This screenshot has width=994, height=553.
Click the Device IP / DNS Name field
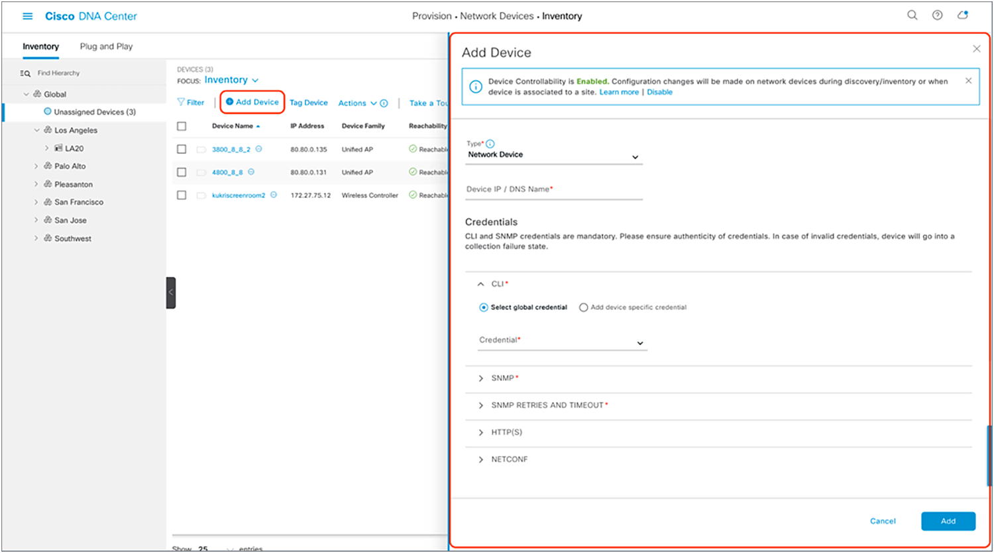click(554, 190)
